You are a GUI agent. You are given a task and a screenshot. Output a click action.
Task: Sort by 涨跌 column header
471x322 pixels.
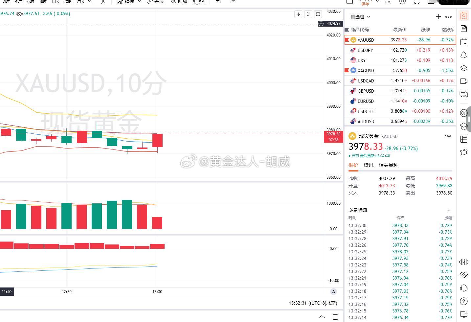(426, 30)
